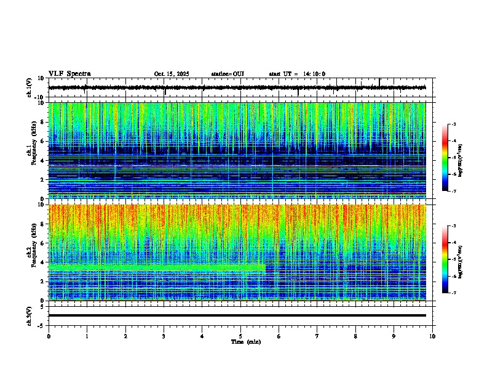This screenshot has height=377, width=487.
Task: Click the "4" kHz tick on ch.2 spectrogram axis
Action: (43, 262)
